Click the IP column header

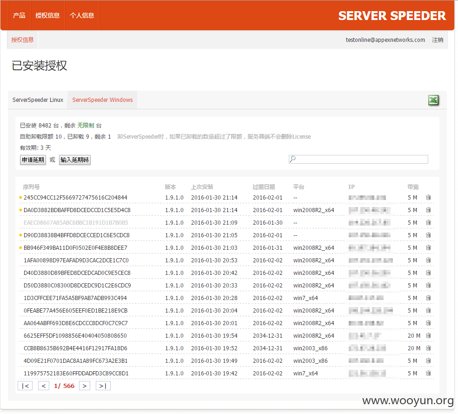352,187
